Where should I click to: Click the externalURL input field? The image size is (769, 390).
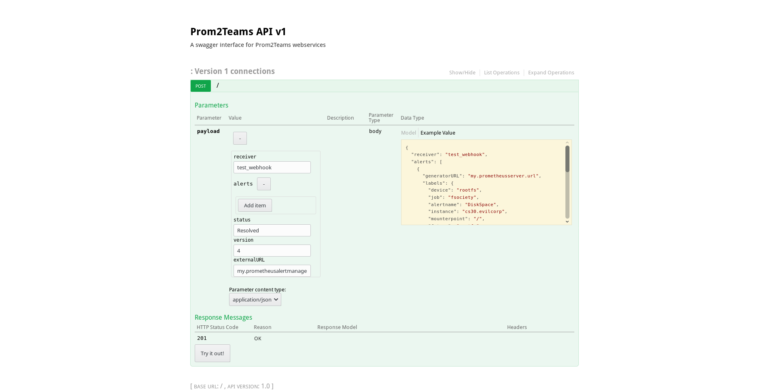(272, 271)
